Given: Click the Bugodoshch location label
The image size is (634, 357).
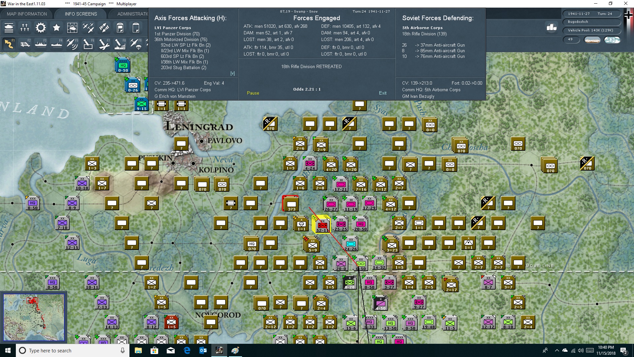Looking at the screenshot, I should click(x=591, y=22).
